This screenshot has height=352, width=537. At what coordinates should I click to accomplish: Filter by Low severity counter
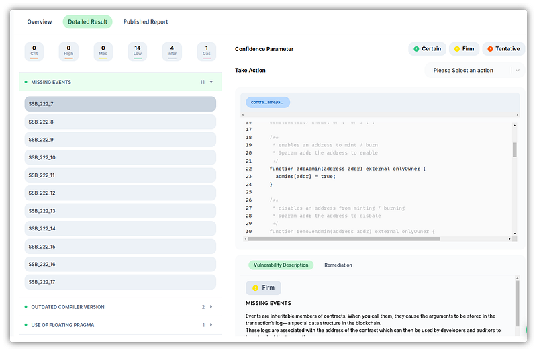138,51
